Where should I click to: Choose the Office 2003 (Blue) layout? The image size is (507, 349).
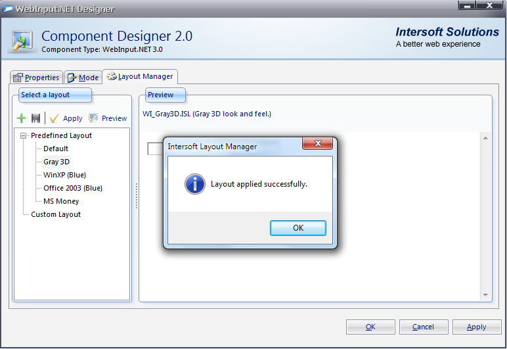click(x=72, y=188)
